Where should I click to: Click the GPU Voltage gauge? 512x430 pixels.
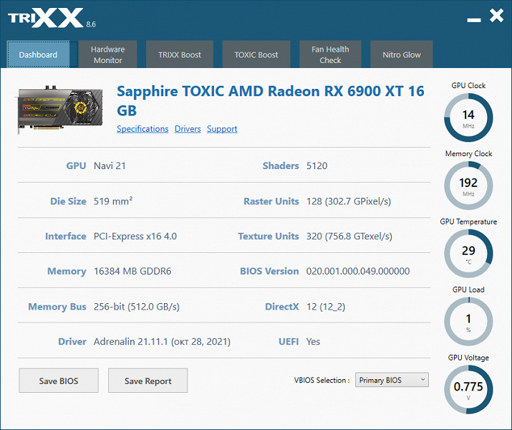coord(468,389)
